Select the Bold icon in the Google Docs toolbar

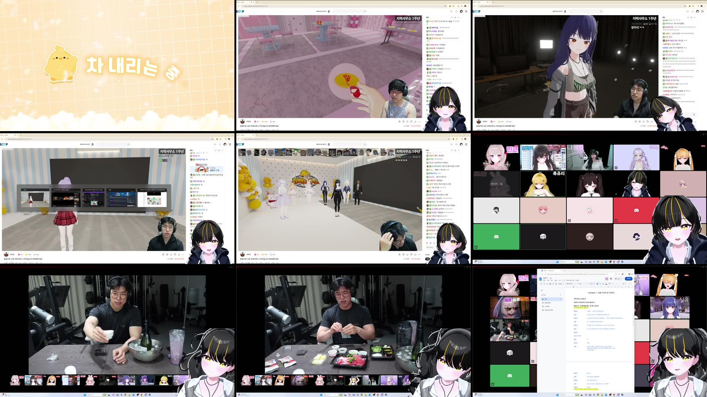tap(597, 284)
